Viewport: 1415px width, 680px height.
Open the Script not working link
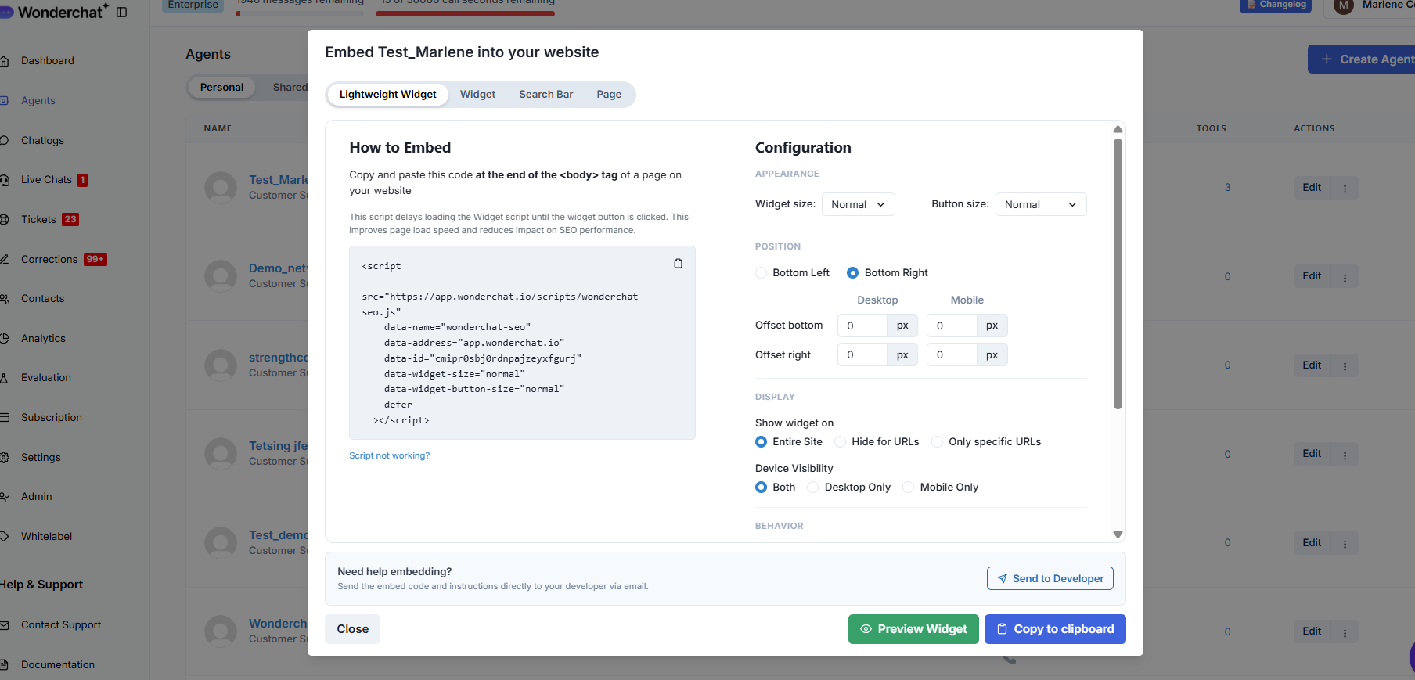pos(389,456)
